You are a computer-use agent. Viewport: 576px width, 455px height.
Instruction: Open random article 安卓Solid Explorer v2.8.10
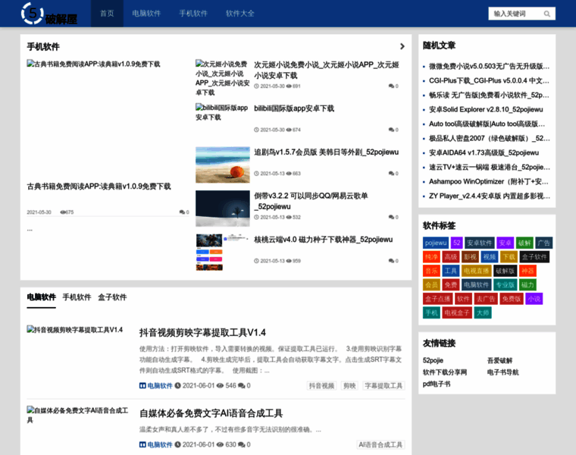coord(486,109)
